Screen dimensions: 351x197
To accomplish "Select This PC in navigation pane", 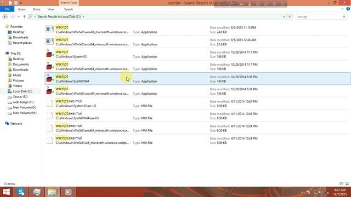I will 15,54.
